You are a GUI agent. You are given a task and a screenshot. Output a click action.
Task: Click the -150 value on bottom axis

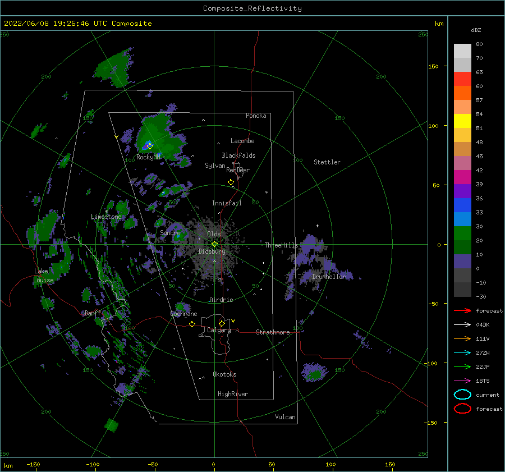point(33,464)
